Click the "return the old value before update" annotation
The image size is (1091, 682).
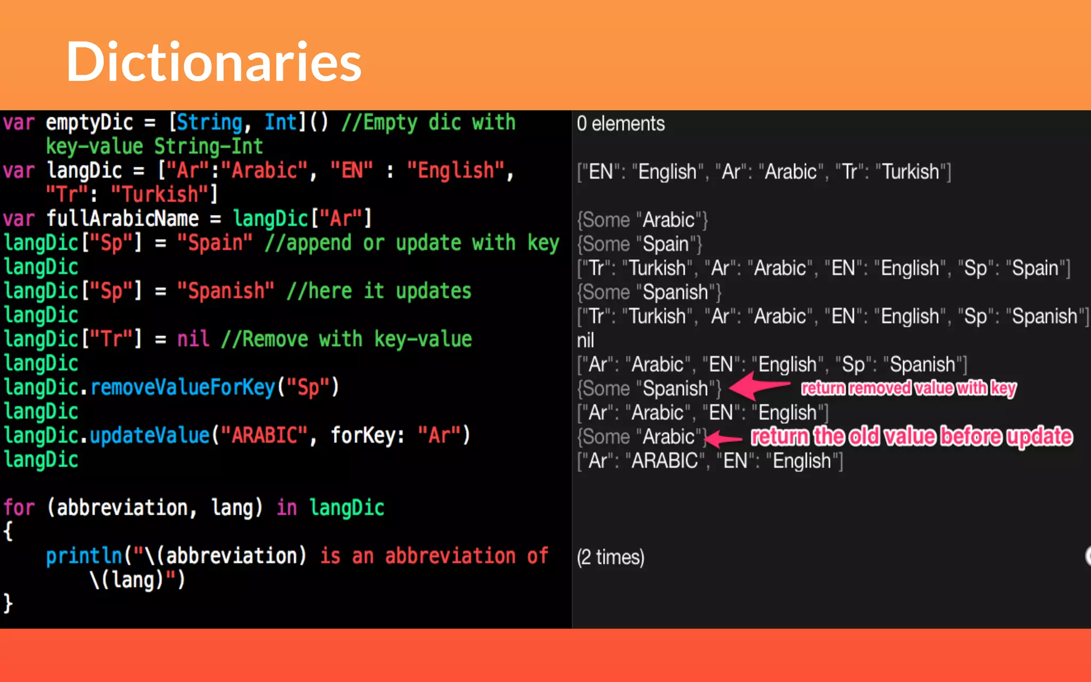pos(911,436)
